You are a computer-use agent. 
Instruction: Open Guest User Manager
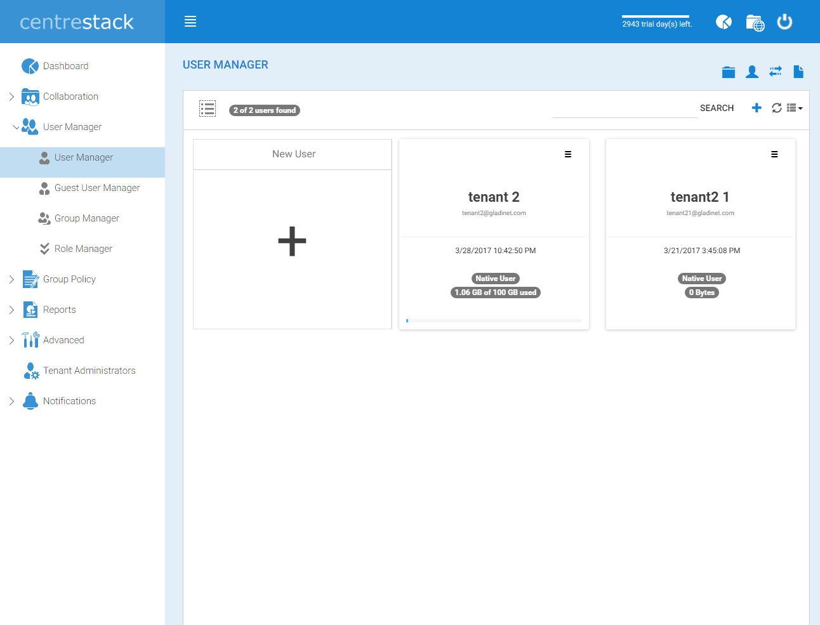tap(97, 188)
